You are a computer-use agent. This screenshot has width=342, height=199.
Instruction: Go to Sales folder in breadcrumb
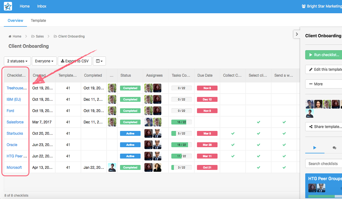pos(38,36)
